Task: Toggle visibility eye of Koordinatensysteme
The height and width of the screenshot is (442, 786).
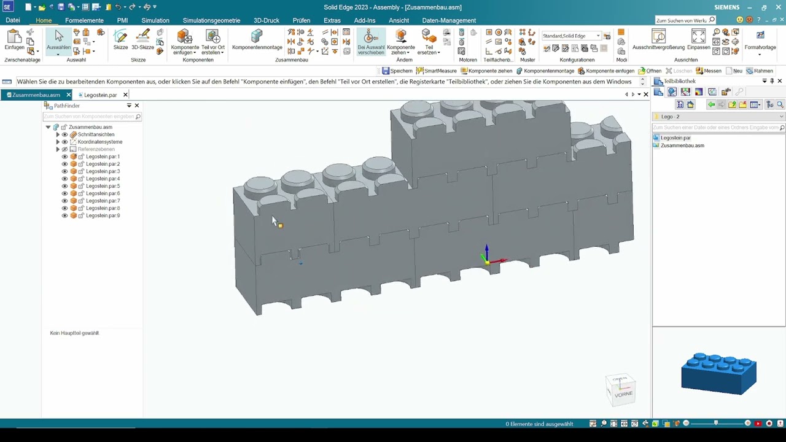Action: pos(64,142)
